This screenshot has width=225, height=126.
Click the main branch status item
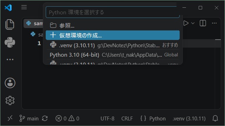pyautogui.click(x=29, y=118)
